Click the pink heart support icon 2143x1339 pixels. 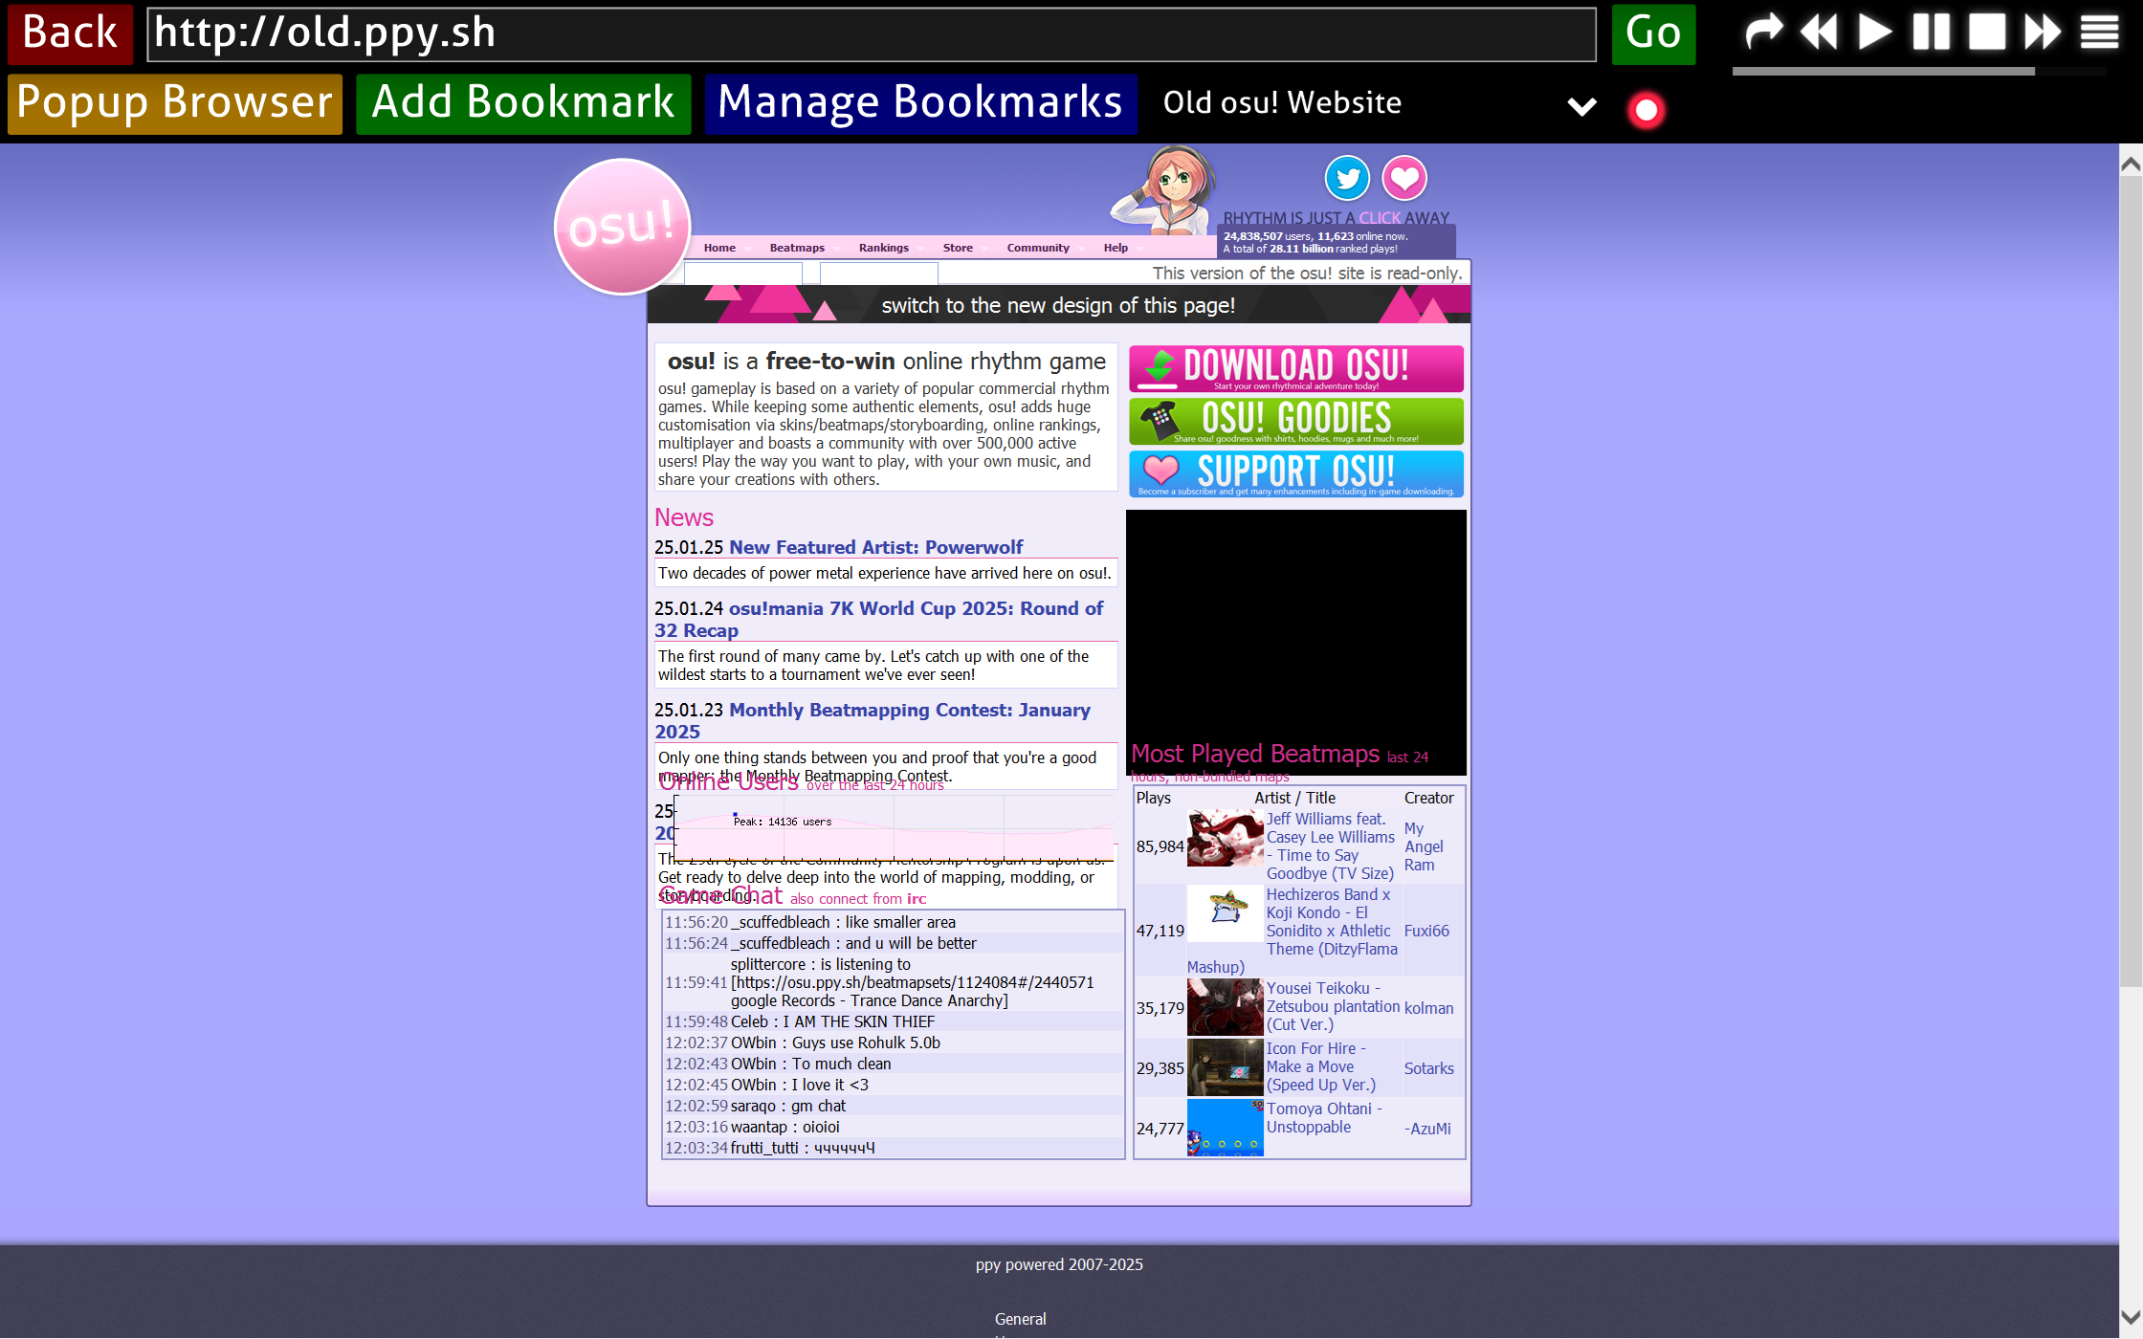(1404, 178)
